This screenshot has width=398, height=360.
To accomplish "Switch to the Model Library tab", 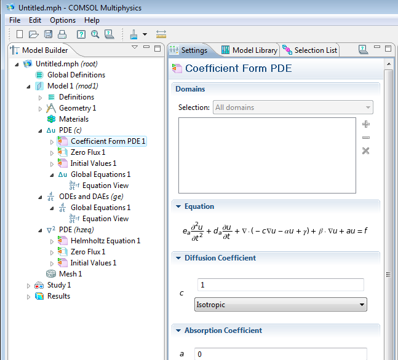I will click(x=249, y=50).
